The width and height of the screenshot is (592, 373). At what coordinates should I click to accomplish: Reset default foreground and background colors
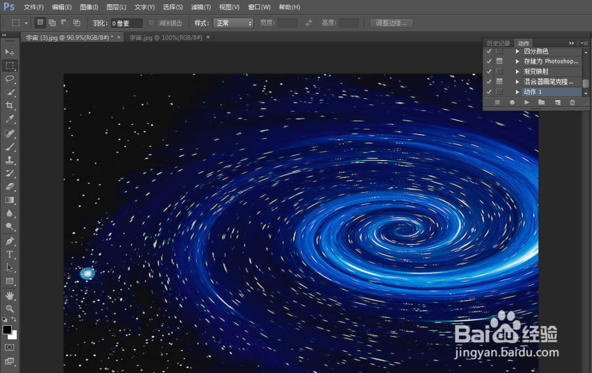(5, 319)
